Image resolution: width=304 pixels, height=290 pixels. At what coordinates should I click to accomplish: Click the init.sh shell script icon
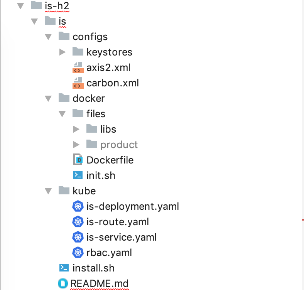78,175
